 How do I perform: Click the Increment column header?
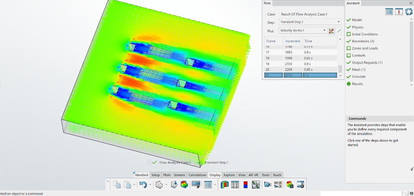[293, 41]
